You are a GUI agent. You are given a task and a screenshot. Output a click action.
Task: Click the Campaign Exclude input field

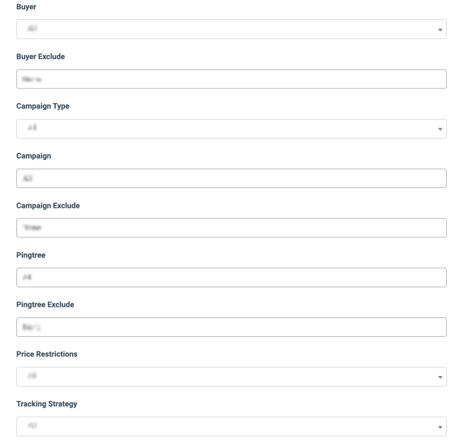click(x=231, y=228)
